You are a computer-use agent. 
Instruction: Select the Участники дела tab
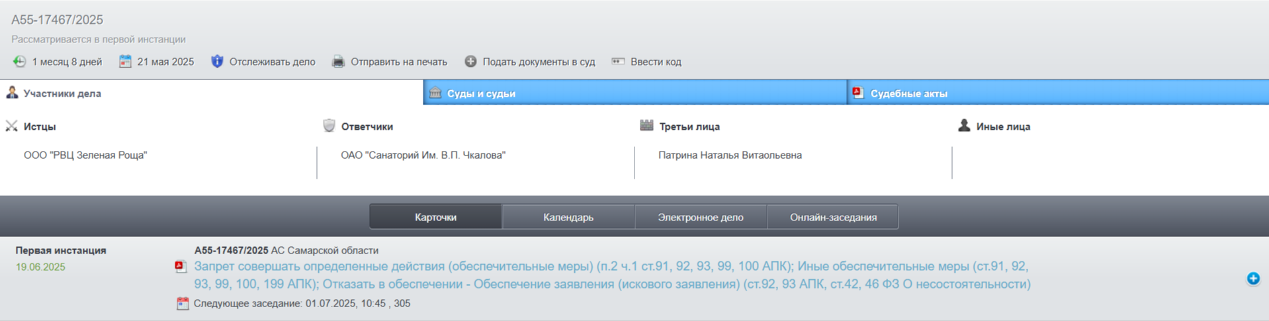(62, 93)
